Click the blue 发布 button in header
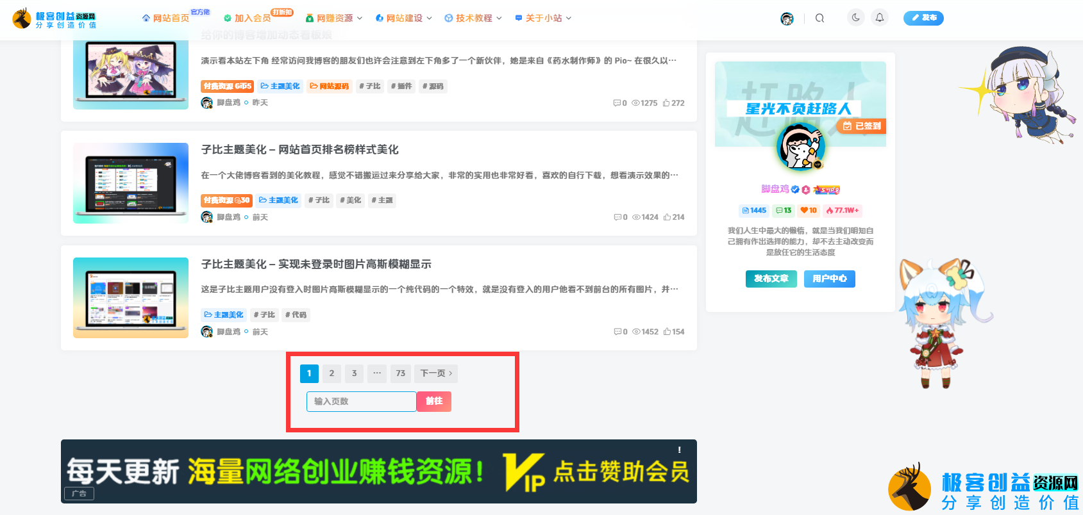 pos(923,18)
